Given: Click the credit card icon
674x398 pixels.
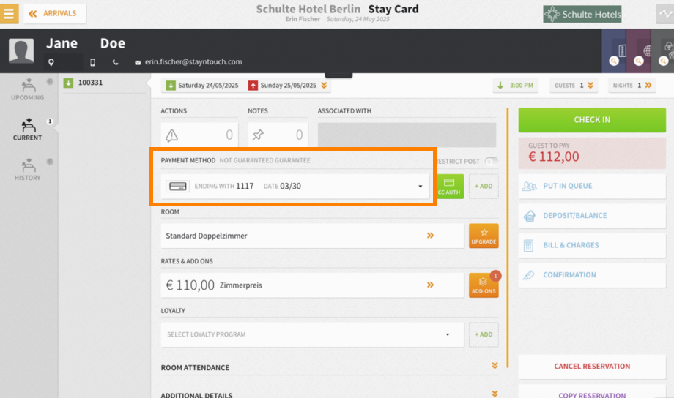Looking at the screenshot, I should (177, 187).
